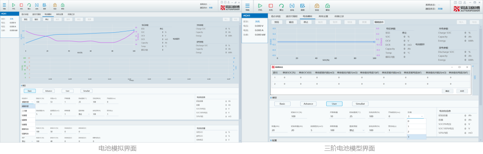Pick option 2 in the open 阶数 dropdown list
Image resolution: width=483 pixels, height=154 pixels.
(x=416, y=131)
